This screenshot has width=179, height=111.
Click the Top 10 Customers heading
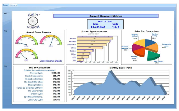(39, 67)
